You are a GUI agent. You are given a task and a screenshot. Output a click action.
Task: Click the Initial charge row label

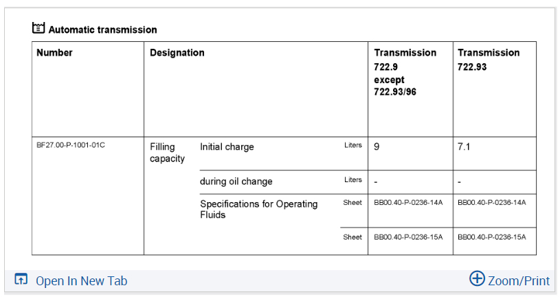pos(227,147)
